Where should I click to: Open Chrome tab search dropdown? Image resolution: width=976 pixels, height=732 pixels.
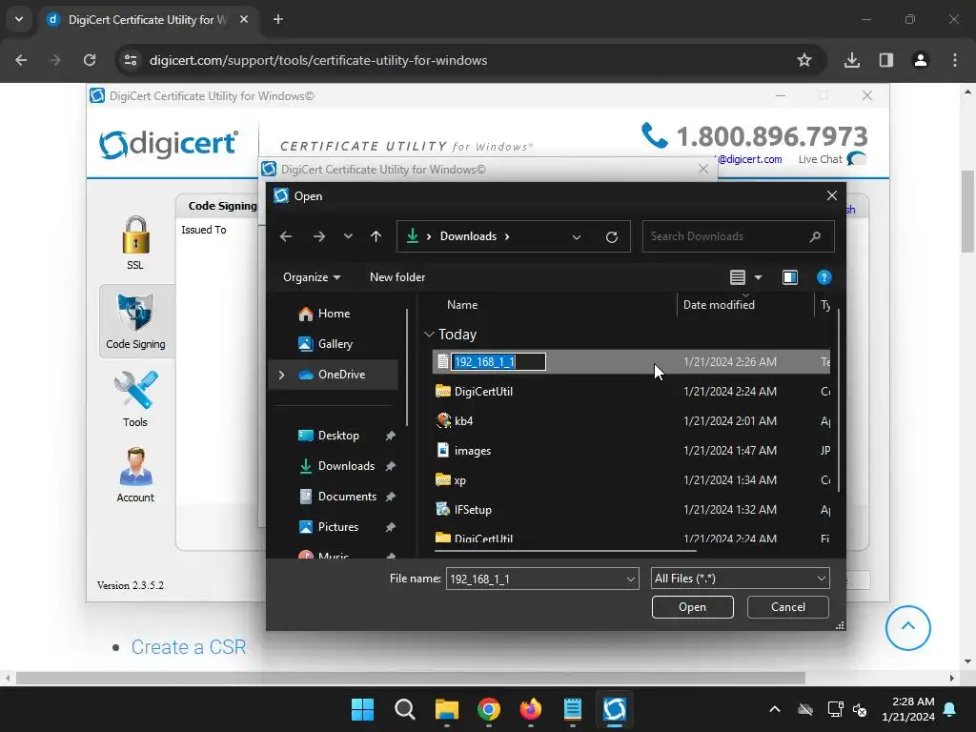tap(19, 19)
